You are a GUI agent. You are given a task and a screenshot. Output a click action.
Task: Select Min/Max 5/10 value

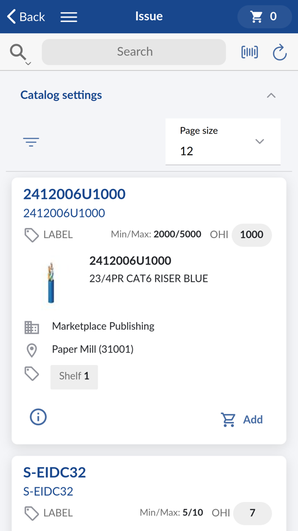click(193, 513)
